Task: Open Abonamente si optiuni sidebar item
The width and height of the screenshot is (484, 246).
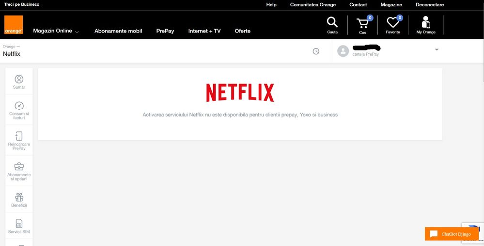Action: [x=19, y=171]
